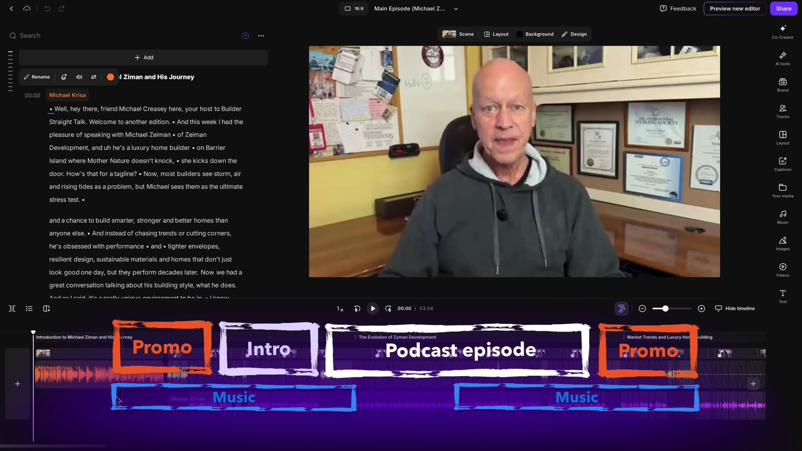
Task: Toggle the transcript filter icon
Action: point(245,36)
